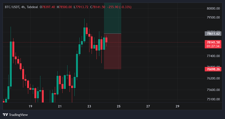Select the 76698.26 stop price label

[x=213, y=69]
